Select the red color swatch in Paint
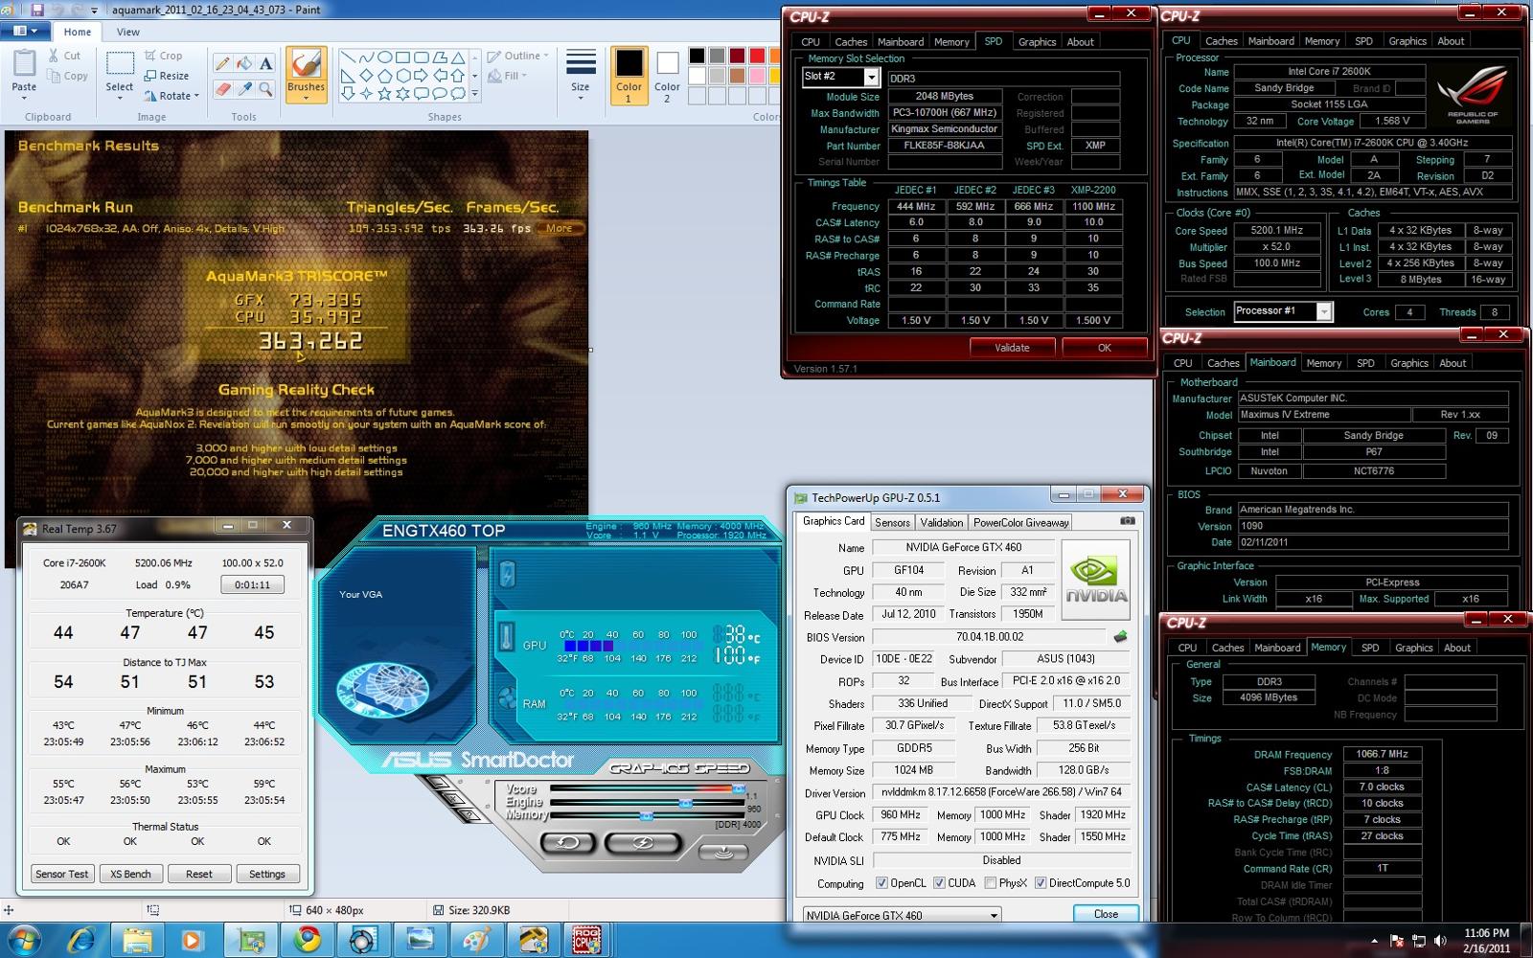Screen dimensions: 1533x958 pyautogui.click(x=757, y=57)
